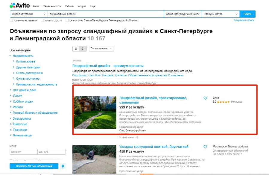Add Укладка тротуарной плиткой listing to favorites
The width and height of the screenshot is (269, 175).
(205, 147)
